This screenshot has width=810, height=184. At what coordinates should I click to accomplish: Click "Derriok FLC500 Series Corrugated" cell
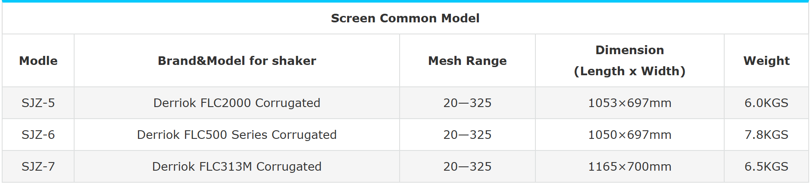(x=237, y=135)
